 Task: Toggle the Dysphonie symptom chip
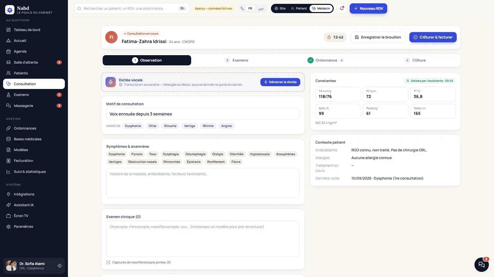(x=117, y=154)
